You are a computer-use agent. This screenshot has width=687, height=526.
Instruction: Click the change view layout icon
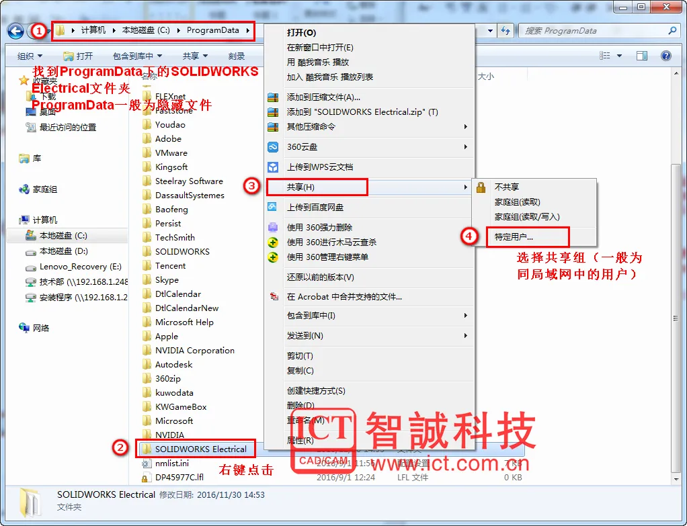pos(604,56)
